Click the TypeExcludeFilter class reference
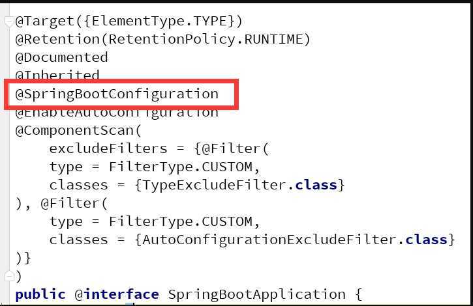Screen dimensions: 473x306 pyautogui.click(x=214, y=185)
